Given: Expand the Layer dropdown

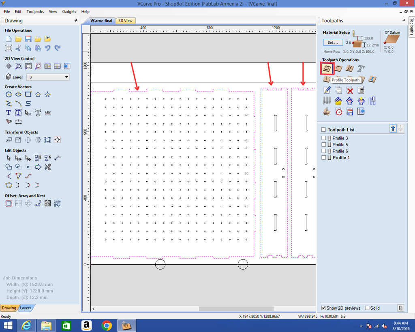Looking at the screenshot, I should tap(66, 77).
